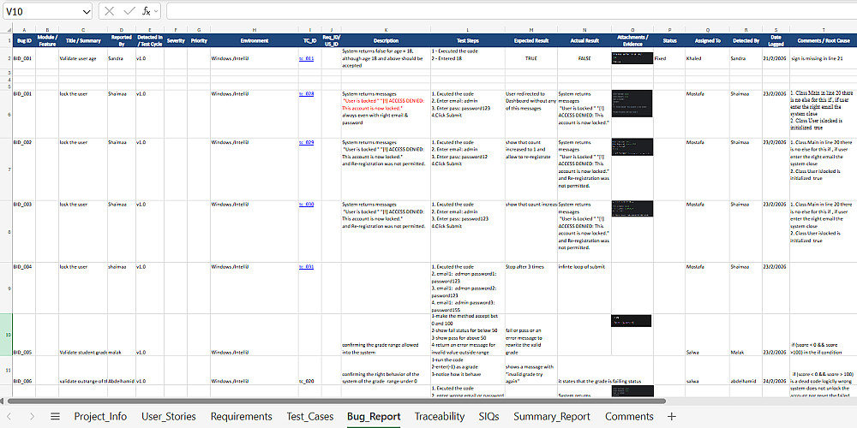Select the 24/2/2026 date cell
857x428 pixels.
coord(776,371)
